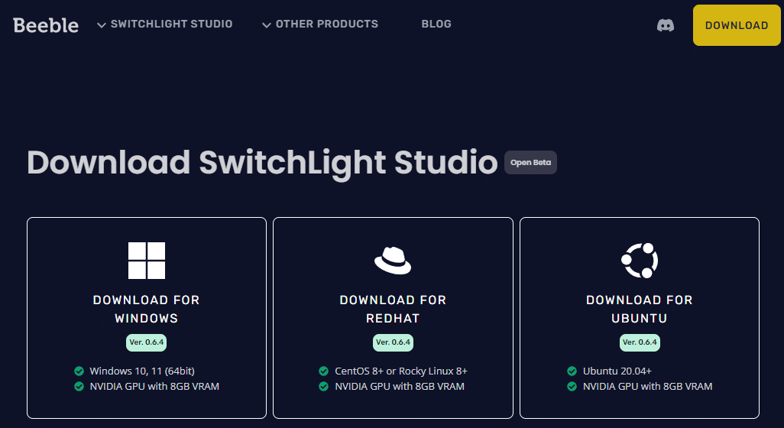Click the Redhat card Ver. 0.6.4 badge
Viewport: 784px width, 428px height.
point(393,342)
